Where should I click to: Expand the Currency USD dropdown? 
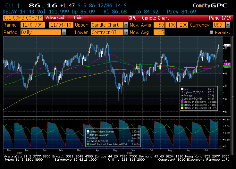click(230, 25)
